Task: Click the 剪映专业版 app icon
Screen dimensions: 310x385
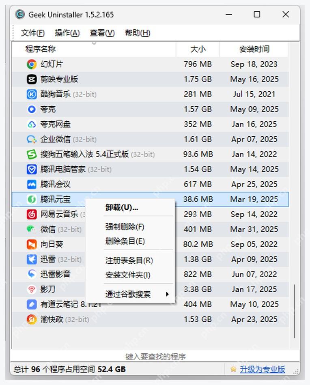Action: (32, 79)
